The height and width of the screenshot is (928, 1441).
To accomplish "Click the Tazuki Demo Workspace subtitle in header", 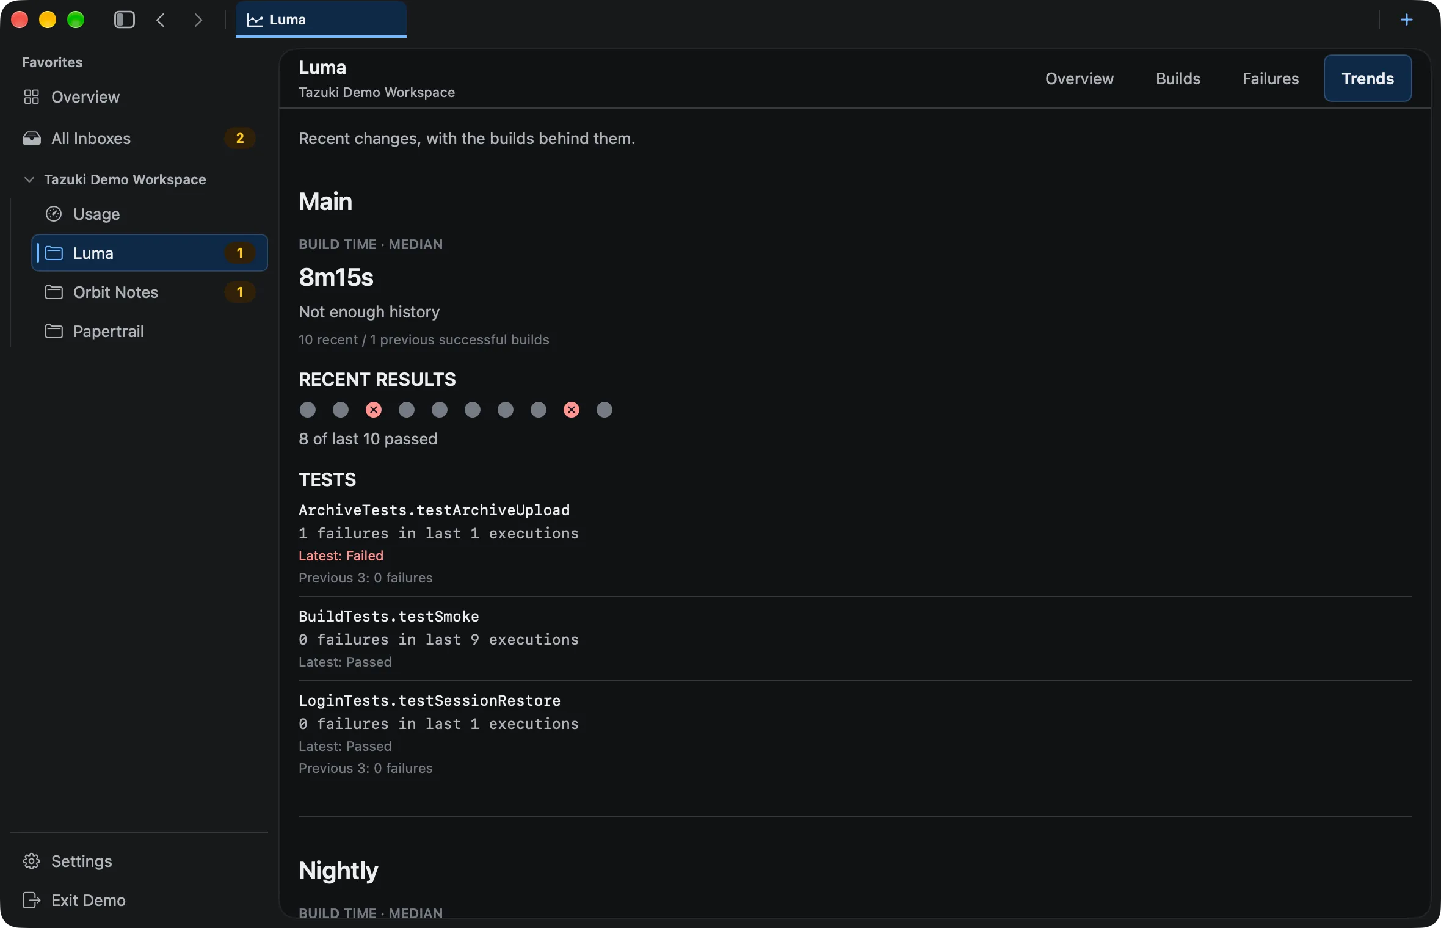I will (x=377, y=93).
